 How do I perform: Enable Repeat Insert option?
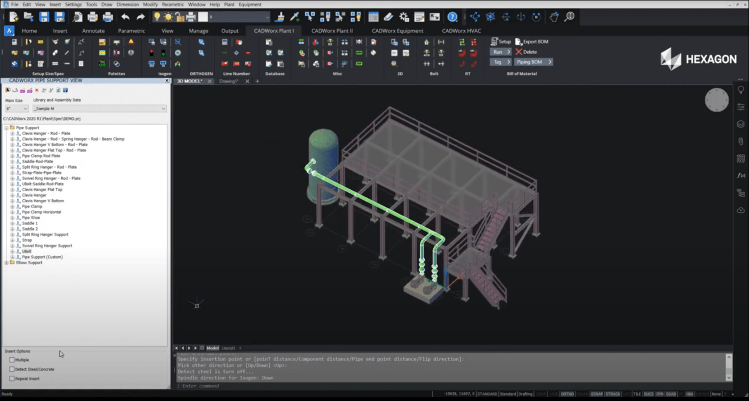point(12,378)
